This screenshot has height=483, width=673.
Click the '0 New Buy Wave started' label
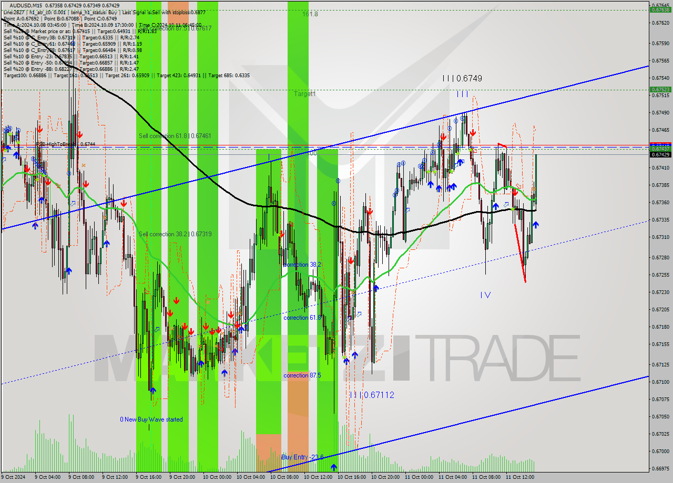click(151, 419)
